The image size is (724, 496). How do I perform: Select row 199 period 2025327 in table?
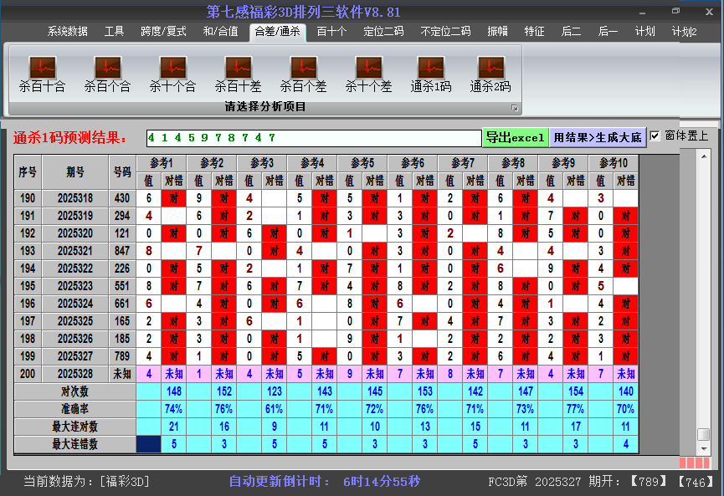coord(75,355)
